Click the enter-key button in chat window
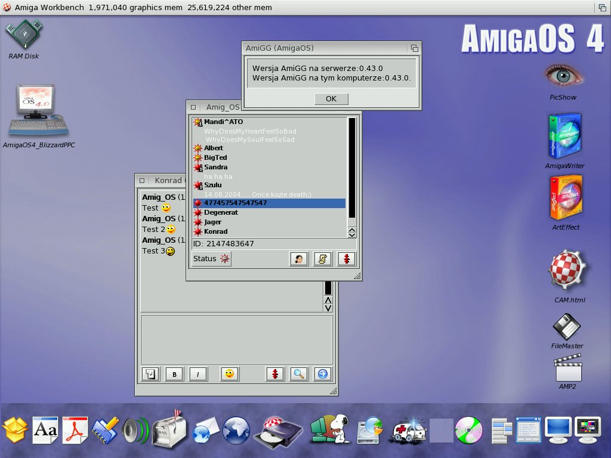 pos(150,374)
